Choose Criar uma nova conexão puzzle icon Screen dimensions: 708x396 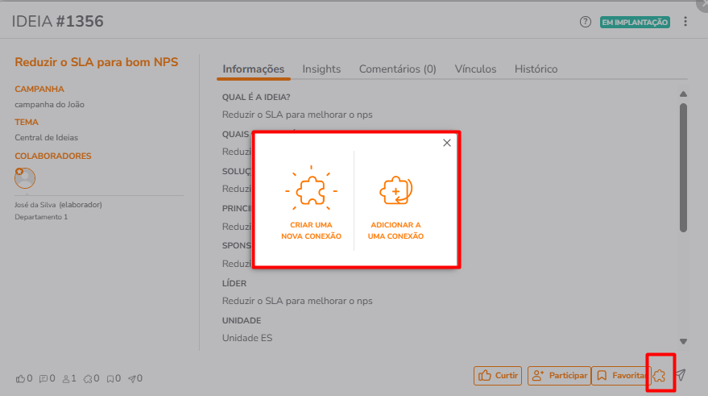[x=311, y=190]
